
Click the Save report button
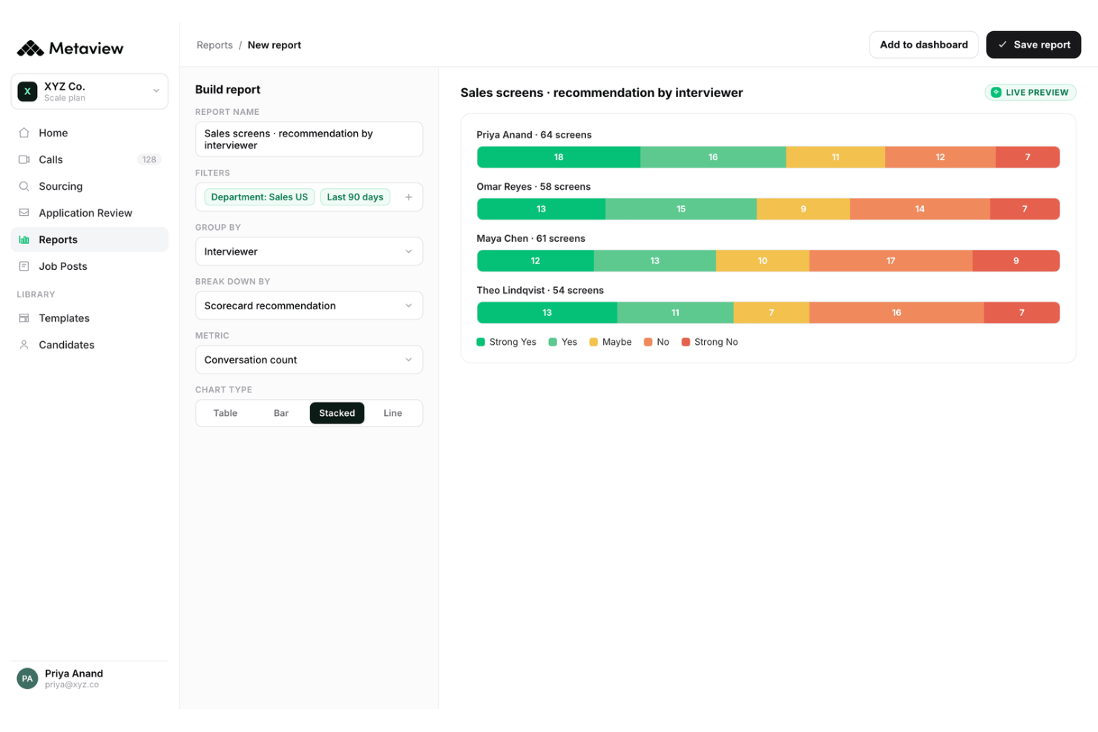click(x=1033, y=44)
